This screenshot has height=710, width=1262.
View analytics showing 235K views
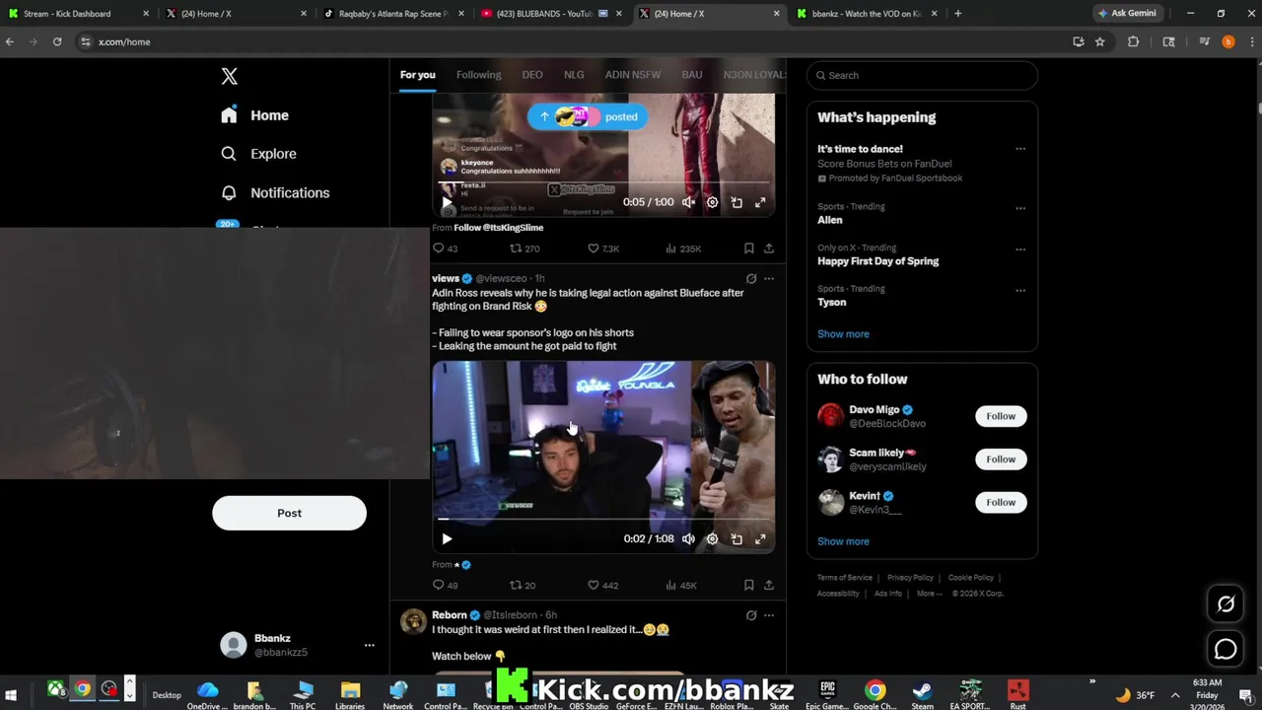pos(683,248)
